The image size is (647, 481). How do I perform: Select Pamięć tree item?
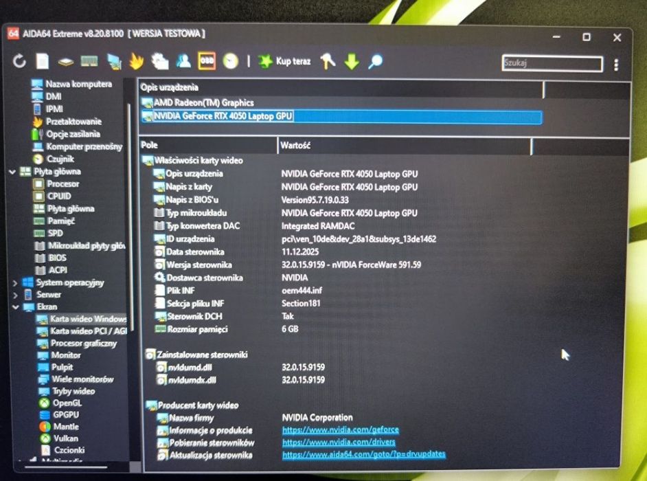click(54, 221)
